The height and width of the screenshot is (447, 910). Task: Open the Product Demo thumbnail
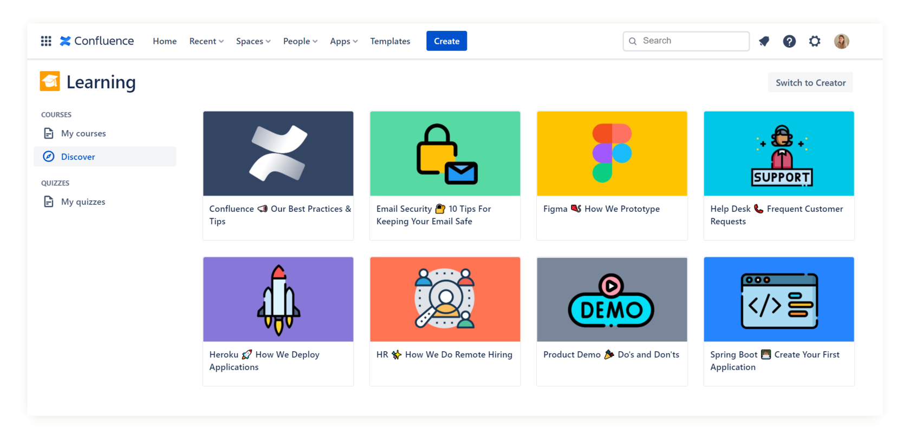point(612,299)
